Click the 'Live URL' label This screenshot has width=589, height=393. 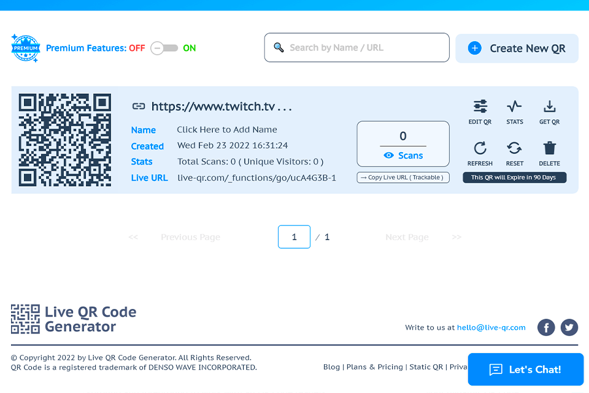pyautogui.click(x=149, y=177)
